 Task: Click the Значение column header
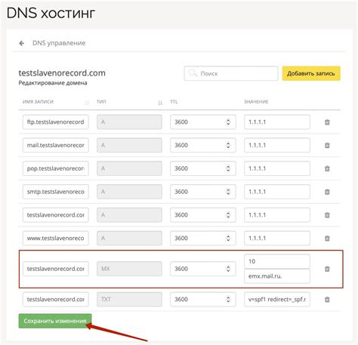pyautogui.click(x=256, y=102)
